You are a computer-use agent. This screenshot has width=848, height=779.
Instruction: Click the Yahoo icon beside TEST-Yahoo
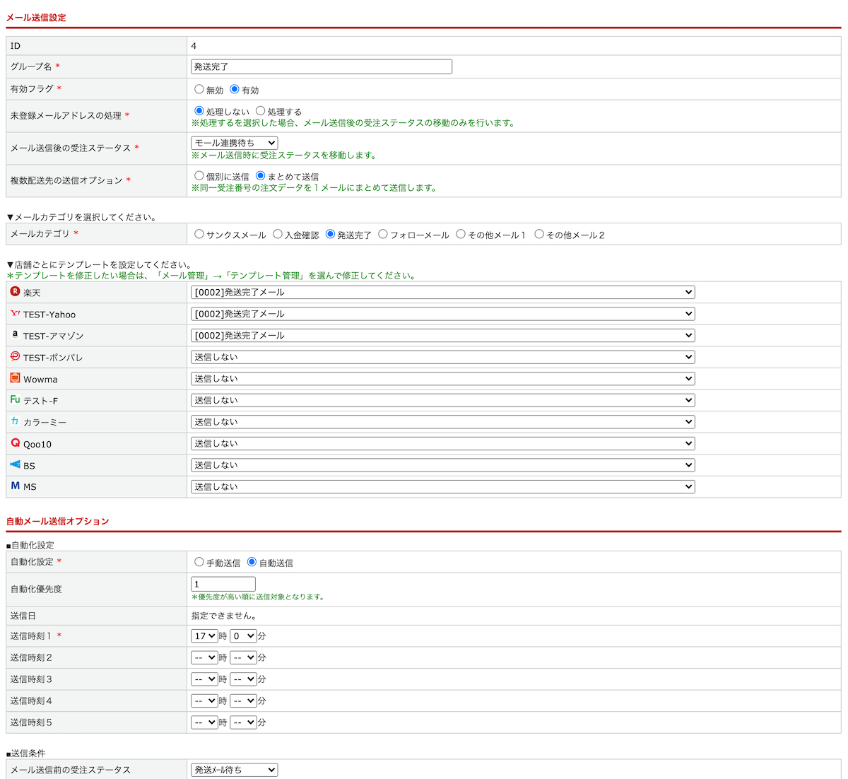pos(15,313)
